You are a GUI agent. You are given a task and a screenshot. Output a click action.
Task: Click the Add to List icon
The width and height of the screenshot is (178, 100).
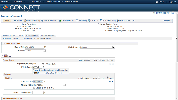coord(89,21)
